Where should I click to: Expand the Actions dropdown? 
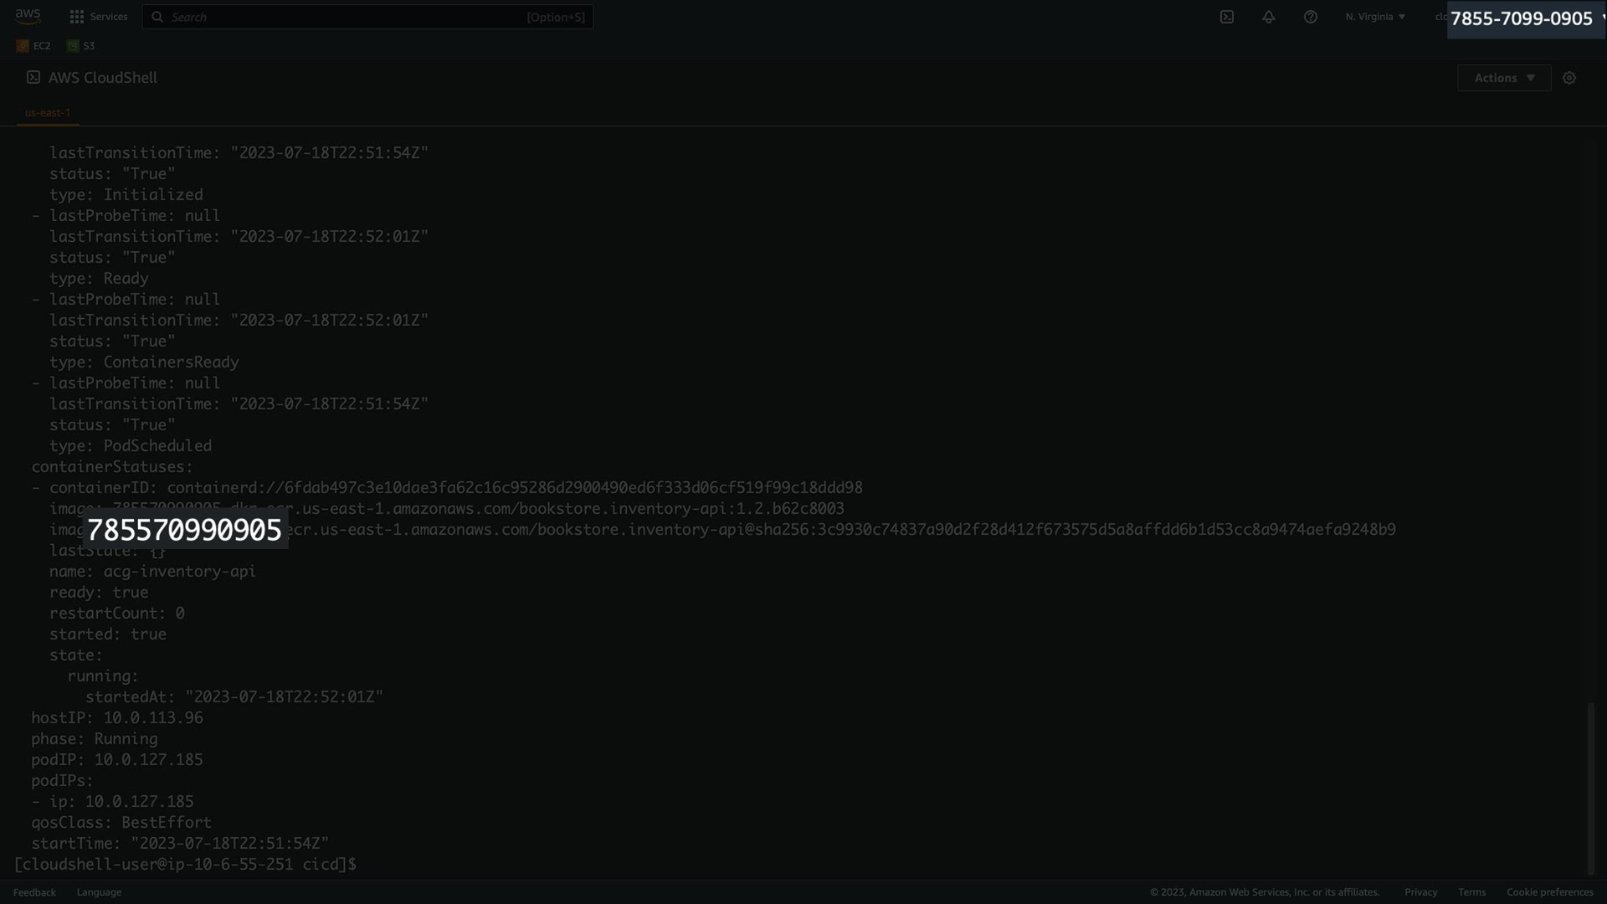[1503, 78]
